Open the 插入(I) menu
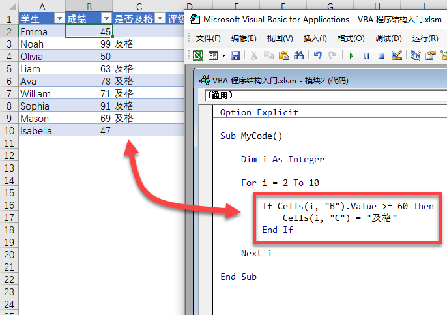This screenshot has width=447, height=315. 315,38
